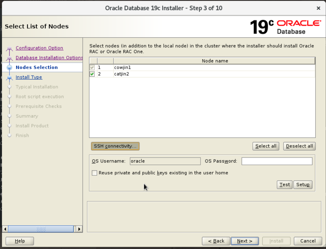Toggle the checkbox for node cowjin1
The image size is (326, 249).
[92, 67]
